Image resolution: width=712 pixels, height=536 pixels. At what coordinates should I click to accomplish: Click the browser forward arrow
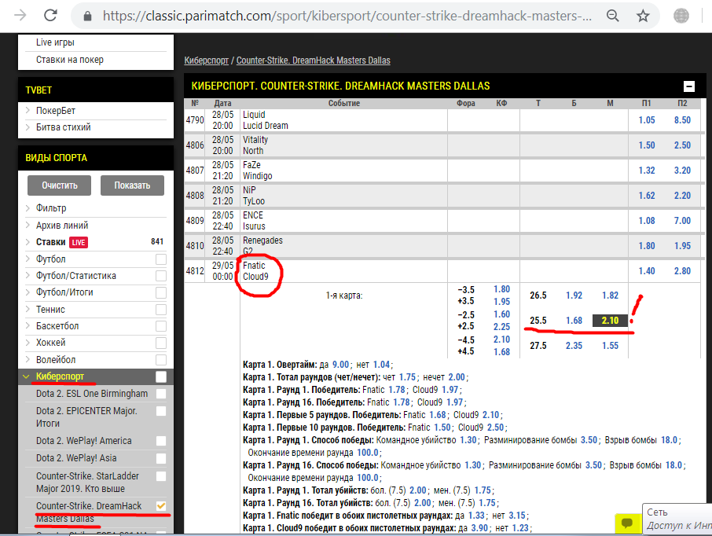pos(20,16)
